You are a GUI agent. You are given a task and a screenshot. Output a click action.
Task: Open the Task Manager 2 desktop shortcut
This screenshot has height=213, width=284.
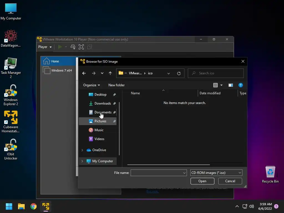click(11, 68)
